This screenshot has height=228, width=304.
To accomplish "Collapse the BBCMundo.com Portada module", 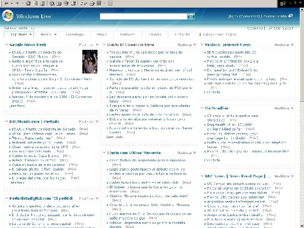I will click(x=7, y=121).
